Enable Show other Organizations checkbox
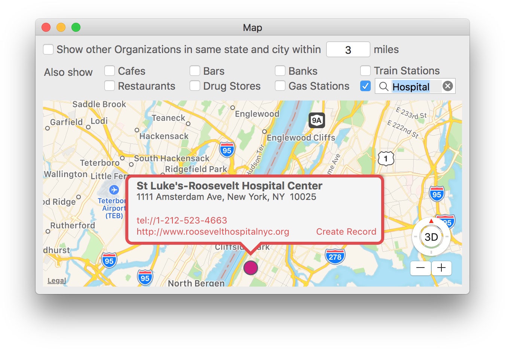This screenshot has height=349, width=505. [48, 49]
